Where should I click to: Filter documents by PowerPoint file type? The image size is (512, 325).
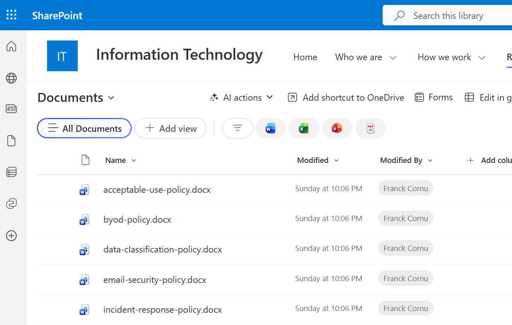pos(337,129)
